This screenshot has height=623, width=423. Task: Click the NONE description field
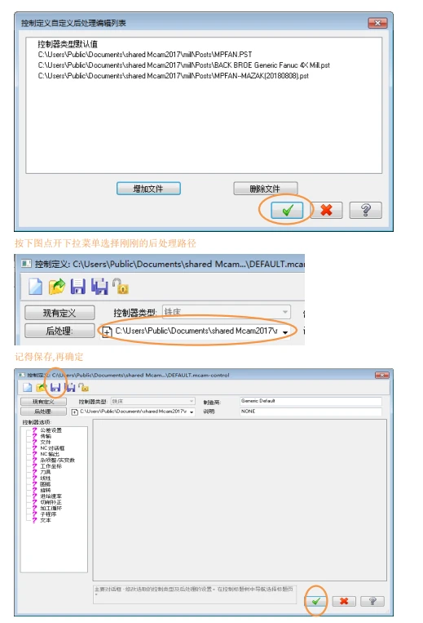[x=311, y=412]
